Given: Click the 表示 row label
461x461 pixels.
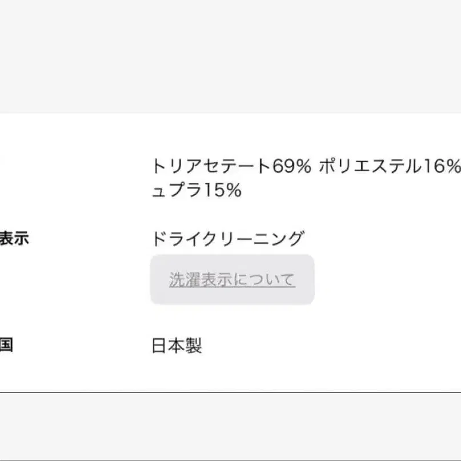Looking at the screenshot, I should pyautogui.click(x=14, y=238).
